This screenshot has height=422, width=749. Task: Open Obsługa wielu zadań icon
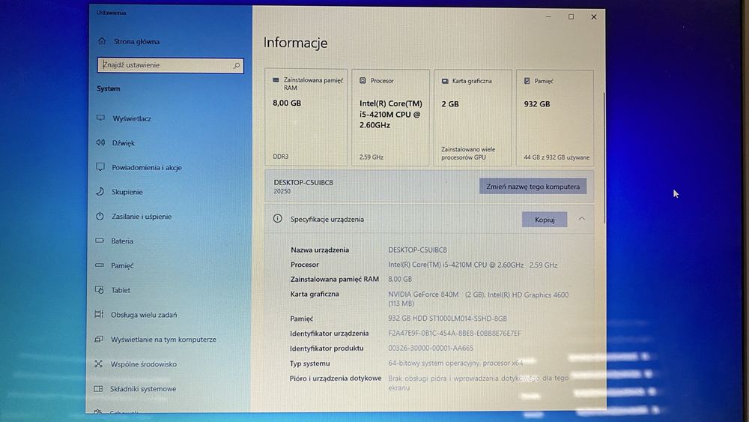pos(99,315)
